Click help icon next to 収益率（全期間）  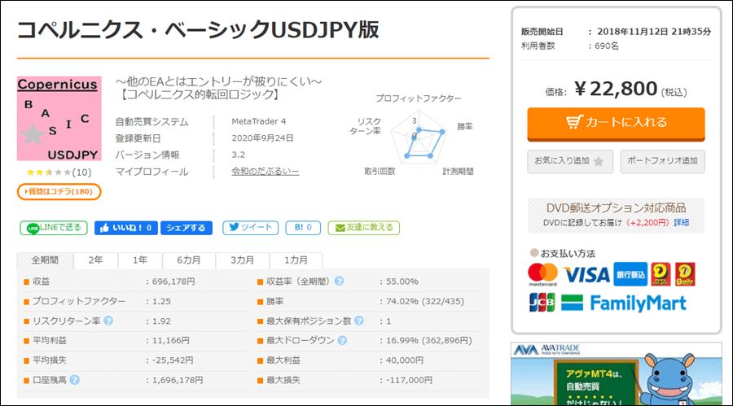[x=340, y=282]
